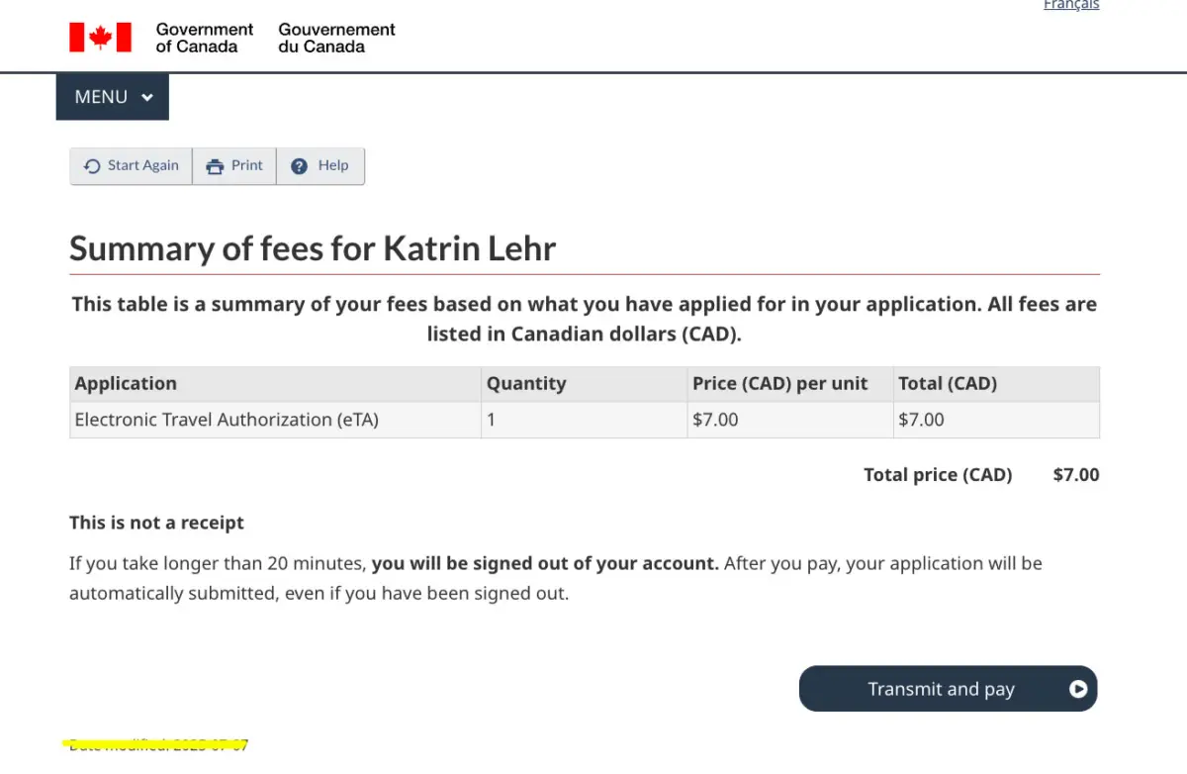1187x774 pixels.
Task: Click the circular arrow Start Again icon
Action: (92, 166)
